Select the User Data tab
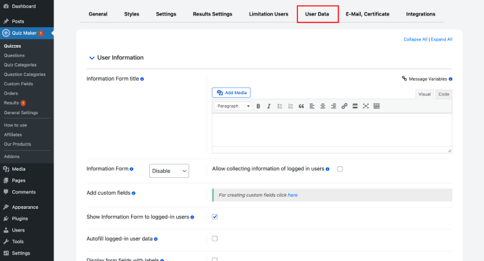The image size is (484, 261). point(317,14)
